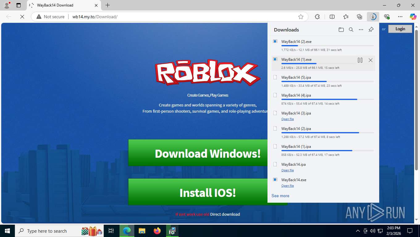Screen dimensions: 420x237
Task: Open downloads folder icon in Downloads panel
Action: coord(341,30)
